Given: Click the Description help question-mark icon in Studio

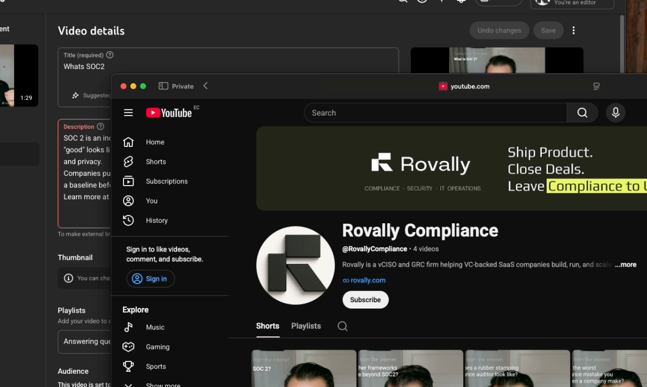Looking at the screenshot, I should click(x=101, y=127).
